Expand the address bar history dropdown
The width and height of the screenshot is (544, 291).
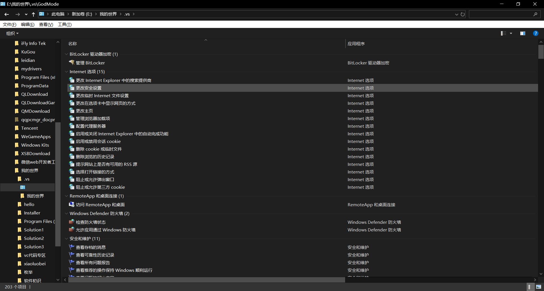point(456,14)
